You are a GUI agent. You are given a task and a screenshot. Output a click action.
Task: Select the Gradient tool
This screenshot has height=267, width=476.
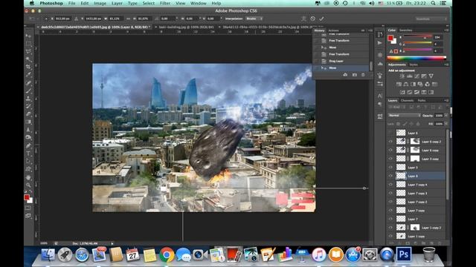[x=28, y=122]
